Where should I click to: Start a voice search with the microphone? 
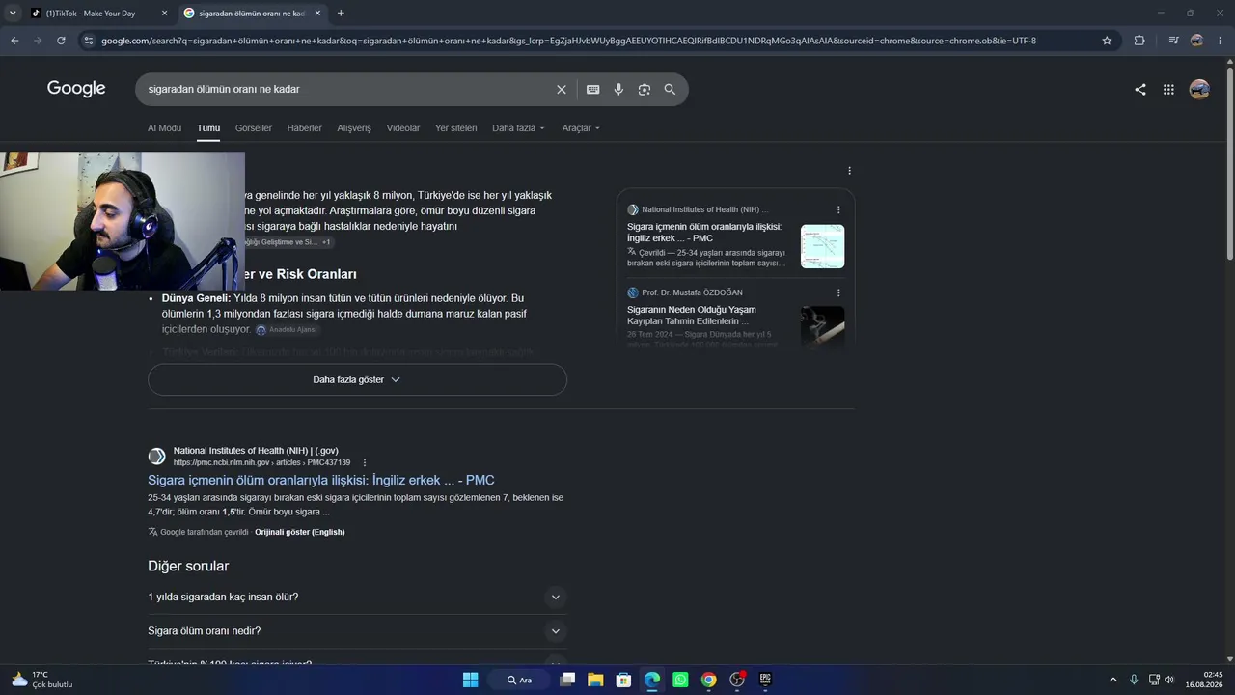pyautogui.click(x=619, y=89)
